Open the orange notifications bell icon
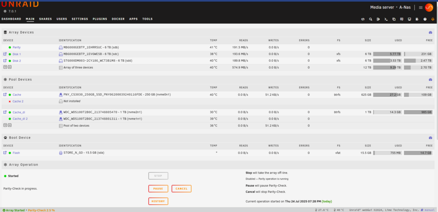The image size is (438, 212). click(433, 19)
